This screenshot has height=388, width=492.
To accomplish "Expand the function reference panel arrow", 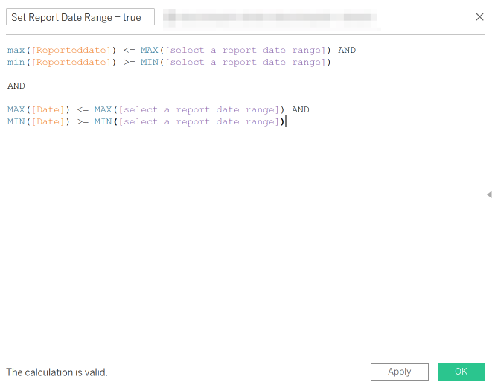I will (489, 194).
